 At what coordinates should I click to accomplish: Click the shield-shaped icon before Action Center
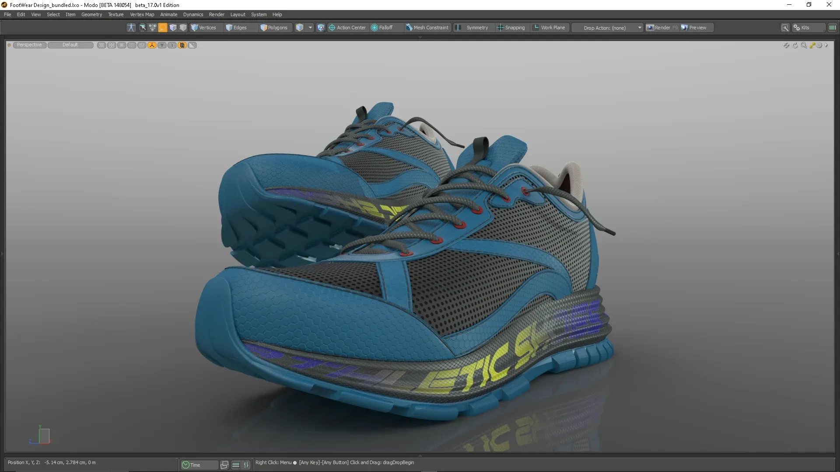321,28
